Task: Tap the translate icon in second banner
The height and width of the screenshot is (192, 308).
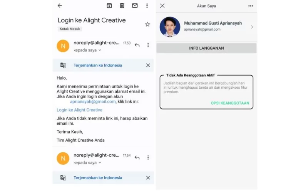Action: pos(63,178)
